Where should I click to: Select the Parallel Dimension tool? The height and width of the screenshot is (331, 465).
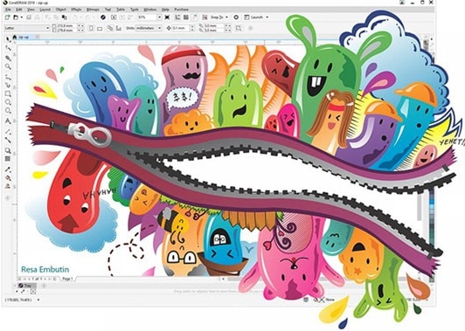[x=8, y=132]
